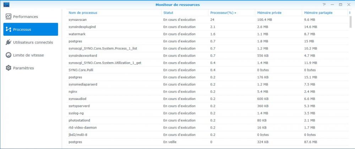Select synoscgi_SYNO.Core.System.Utilization_1_get row
This screenshot has width=355, height=149.
[x=207, y=63]
